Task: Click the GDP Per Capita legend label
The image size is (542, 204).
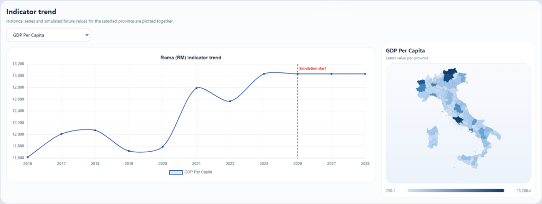Action: (x=198, y=172)
